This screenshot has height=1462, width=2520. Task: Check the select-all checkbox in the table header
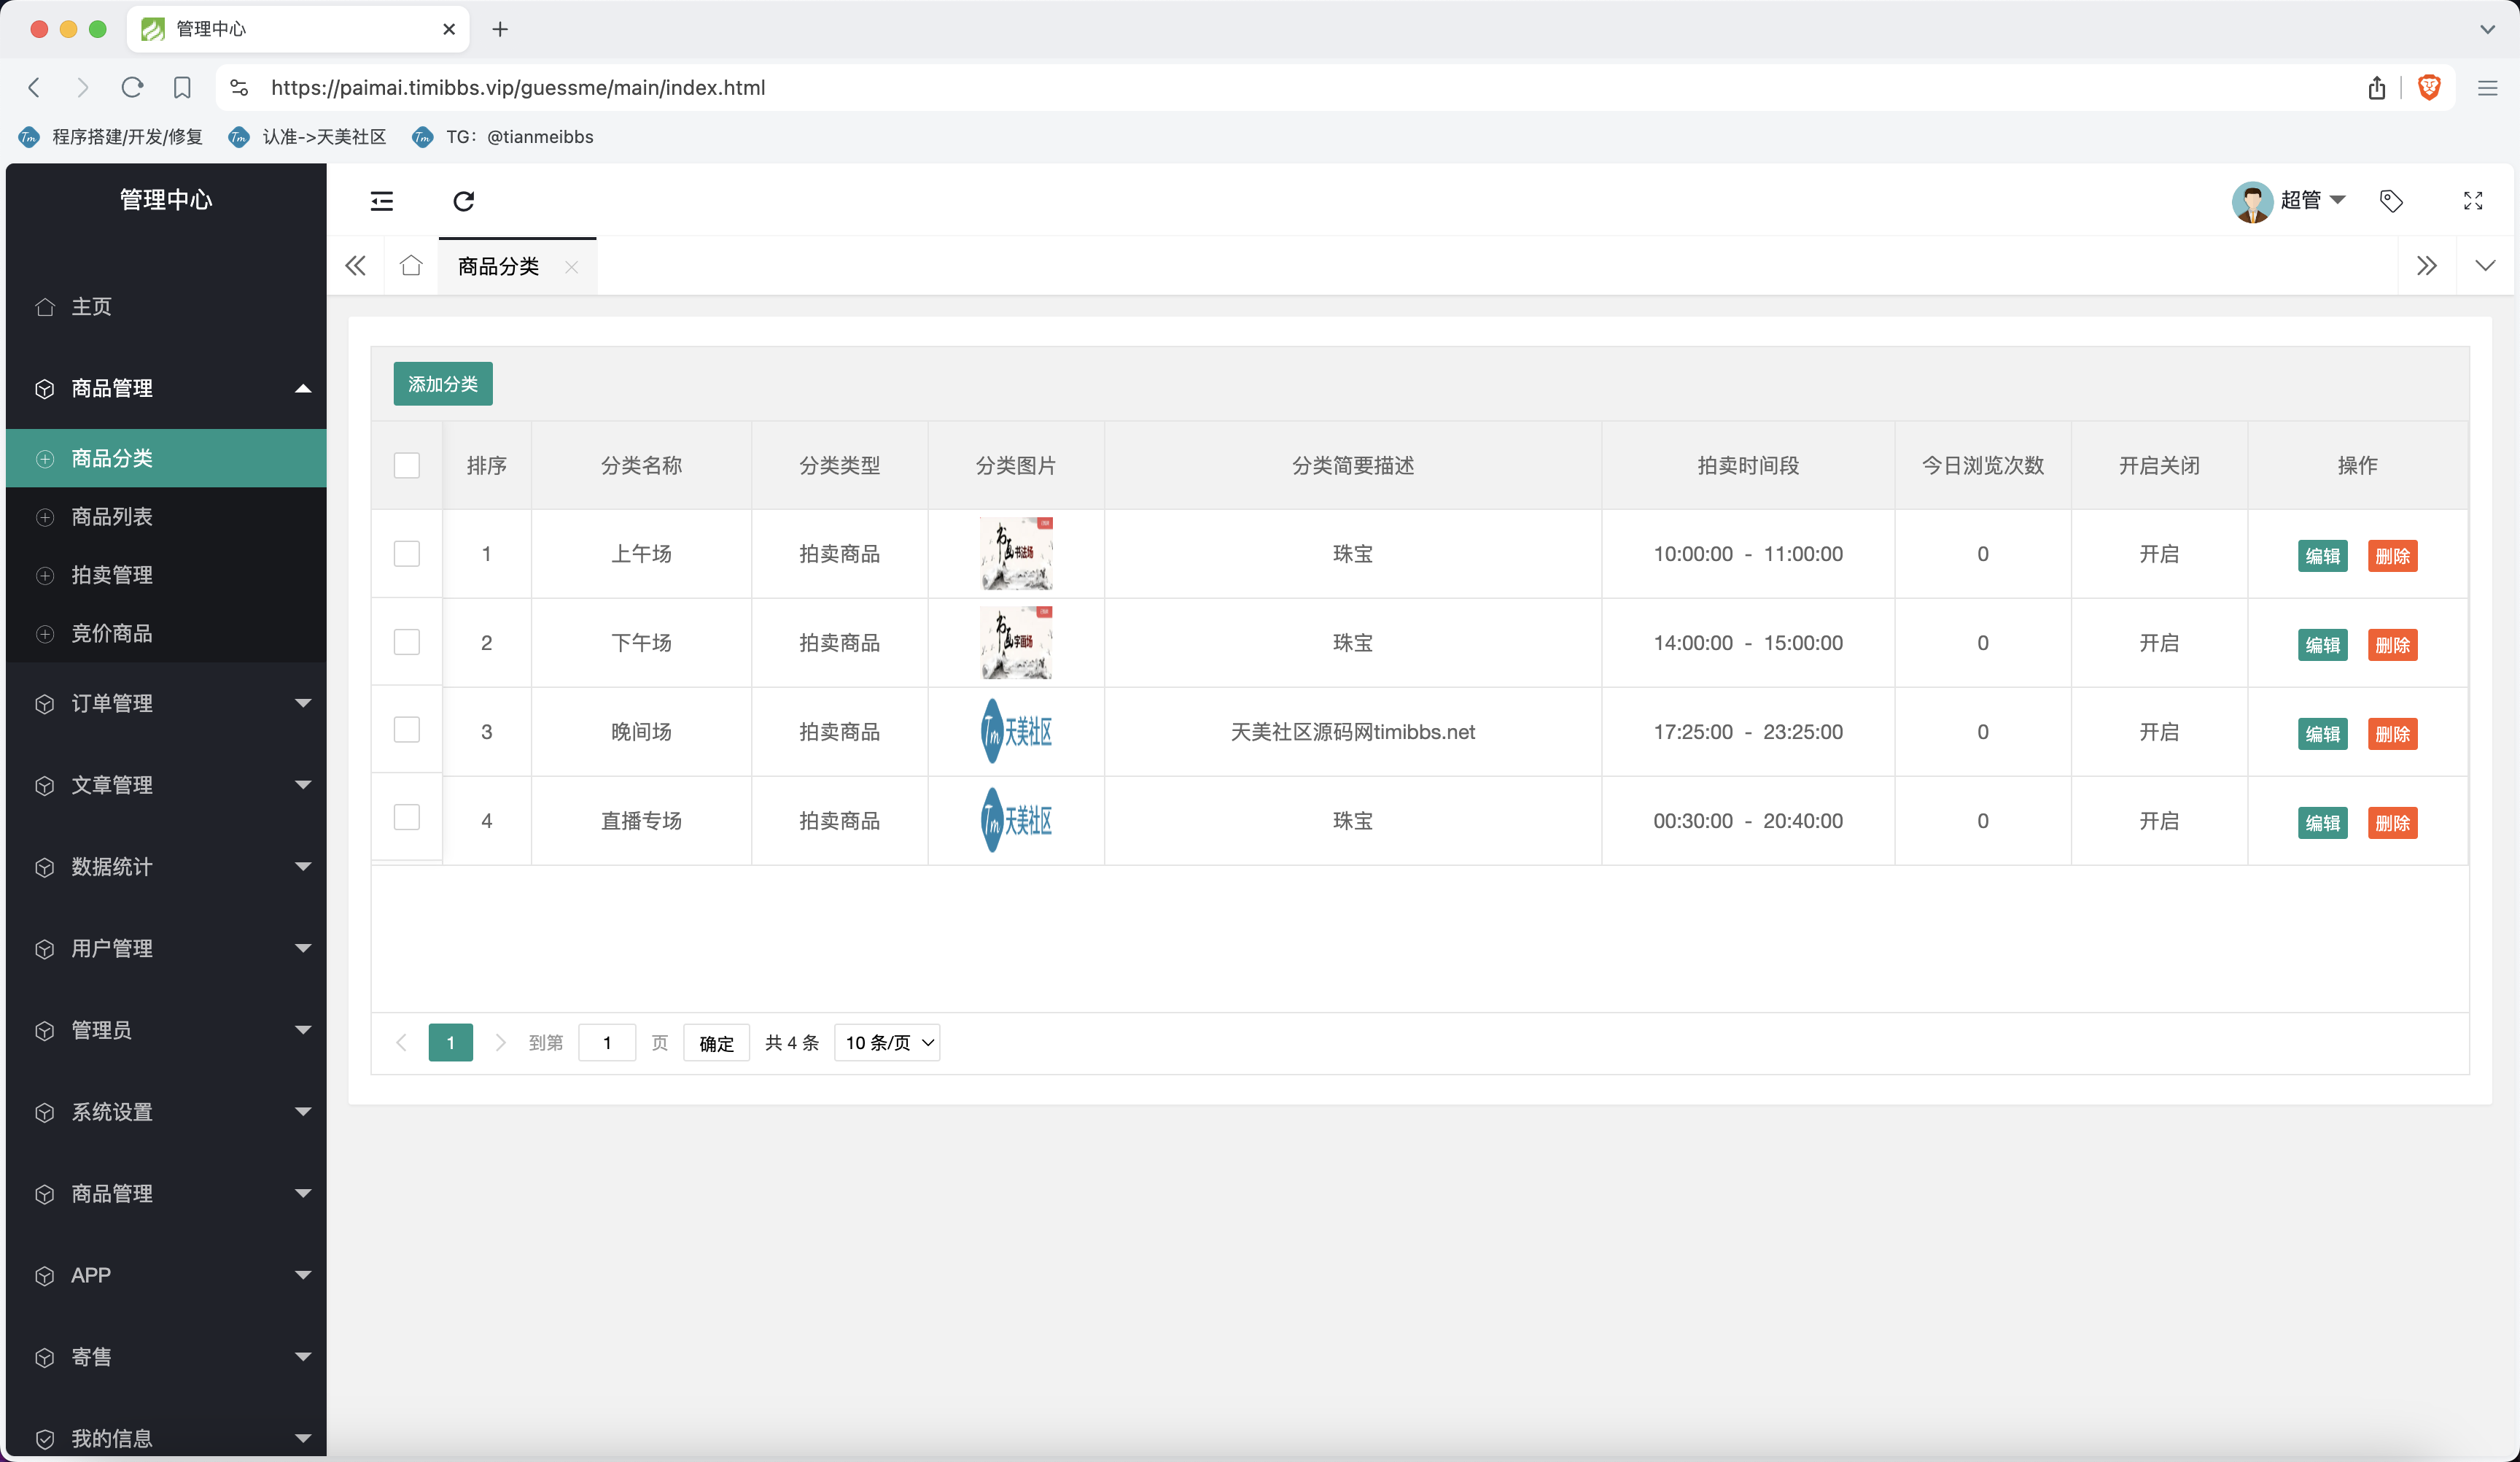[x=407, y=465]
